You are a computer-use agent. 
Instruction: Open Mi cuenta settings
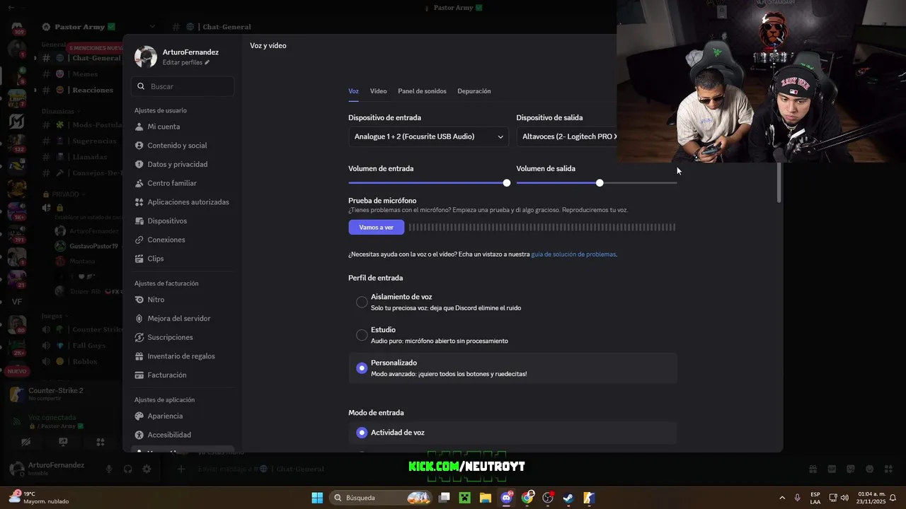pyautogui.click(x=182, y=127)
